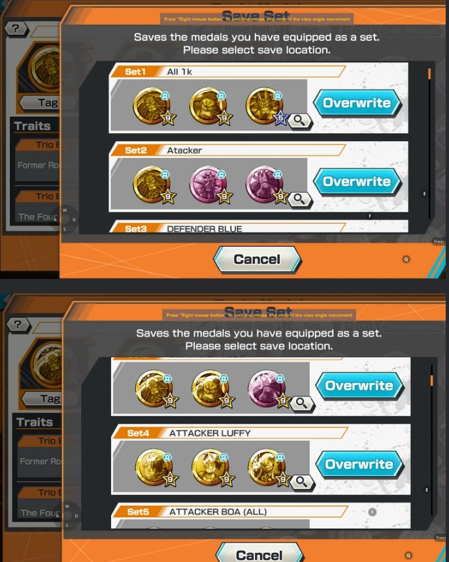449x562 pixels.
Task: Click the magnifier icon in Set1 All 1k
Action: 300,121
